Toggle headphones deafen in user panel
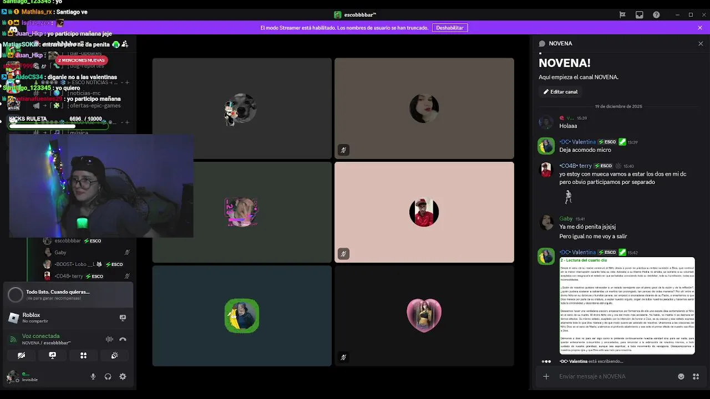710x399 pixels. 108,376
